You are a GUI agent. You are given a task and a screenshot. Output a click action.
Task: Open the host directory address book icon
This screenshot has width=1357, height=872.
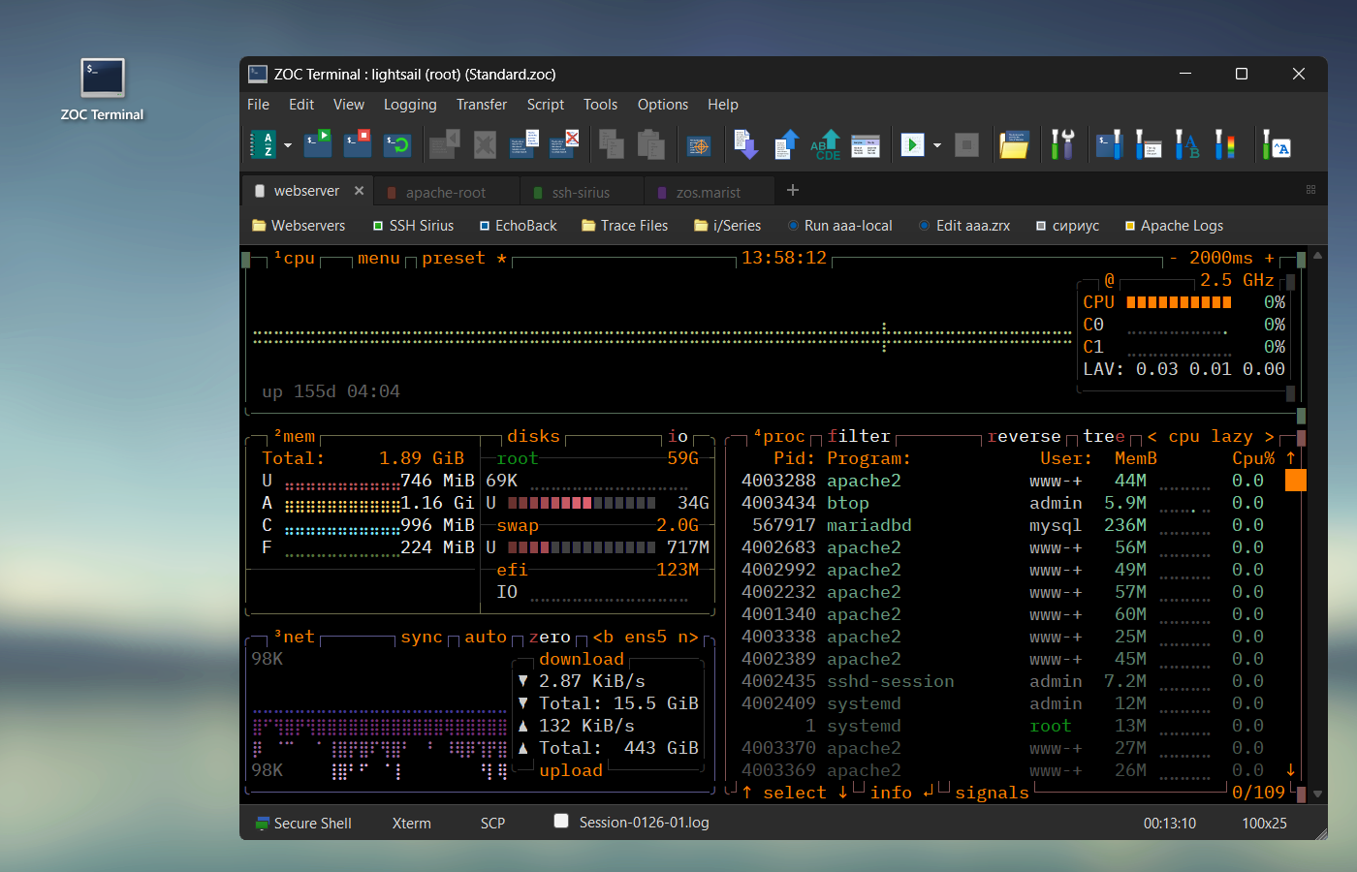click(x=263, y=145)
